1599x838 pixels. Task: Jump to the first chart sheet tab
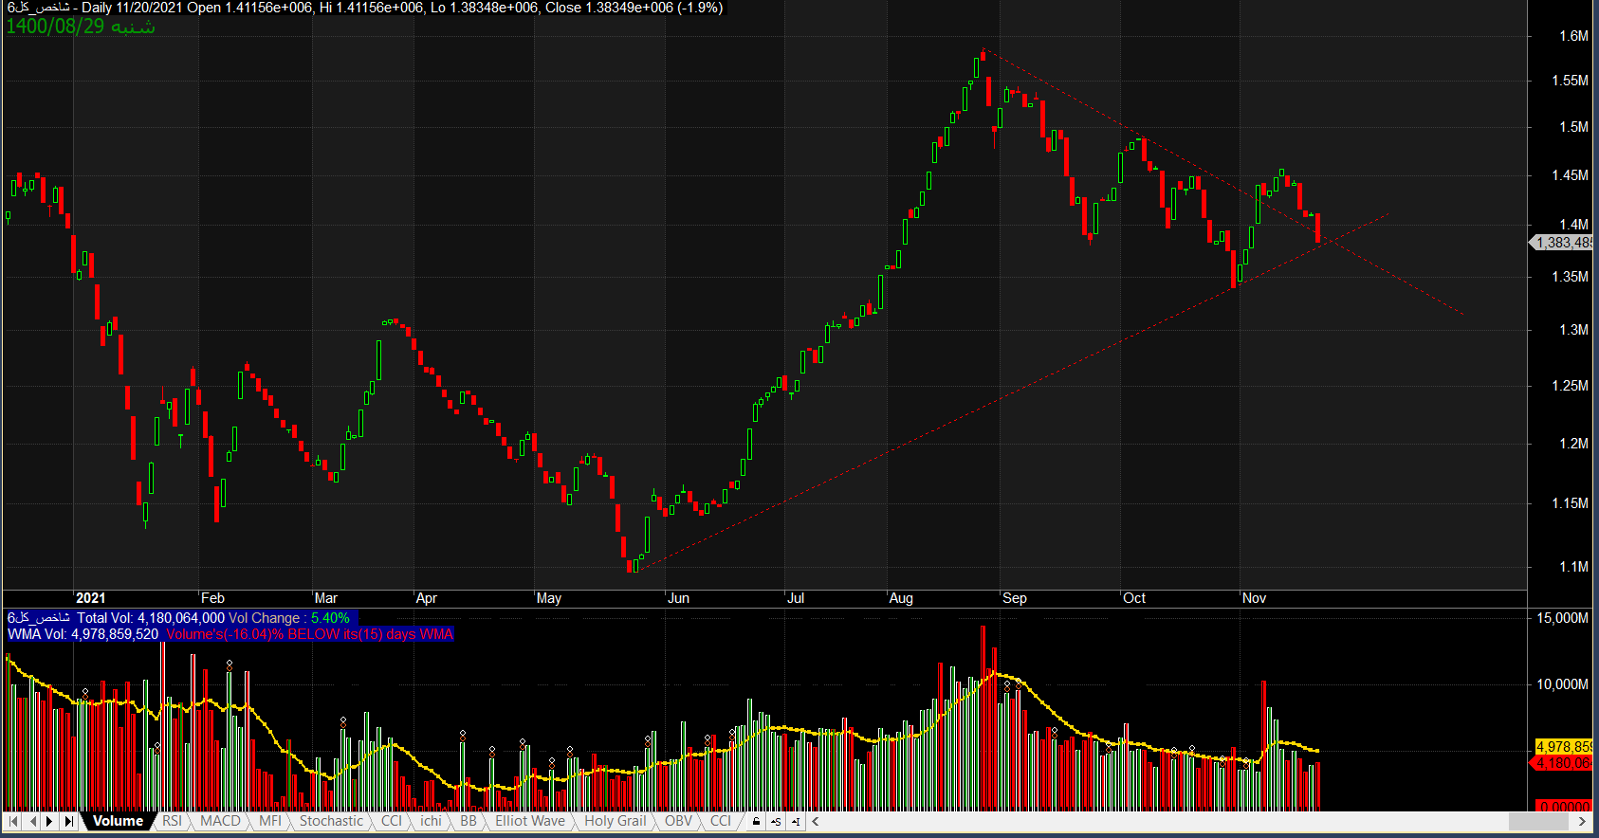tap(13, 821)
